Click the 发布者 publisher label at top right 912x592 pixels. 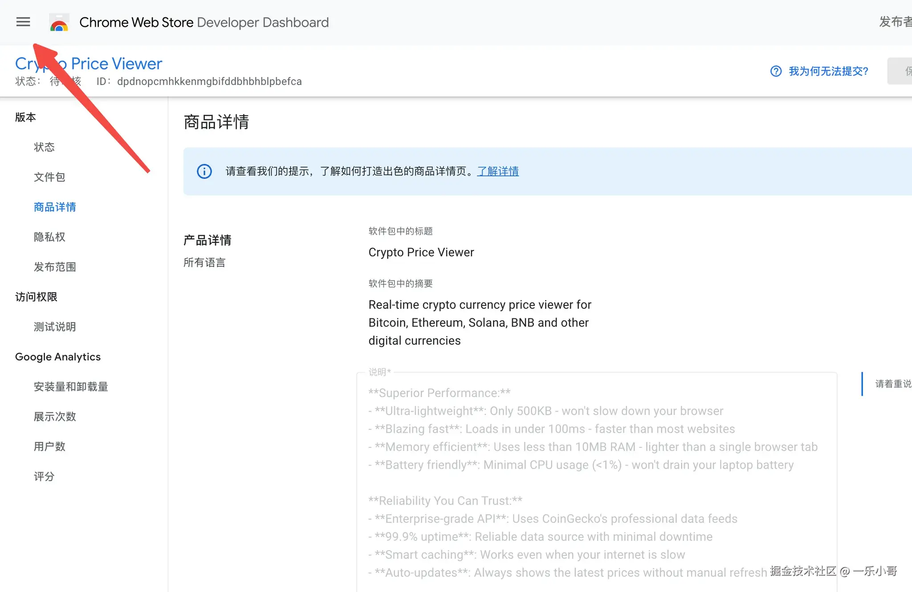pyautogui.click(x=894, y=22)
